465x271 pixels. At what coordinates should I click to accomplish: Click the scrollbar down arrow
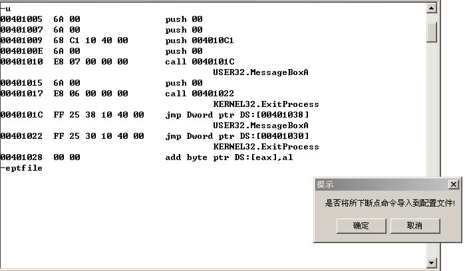tap(431, 262)
